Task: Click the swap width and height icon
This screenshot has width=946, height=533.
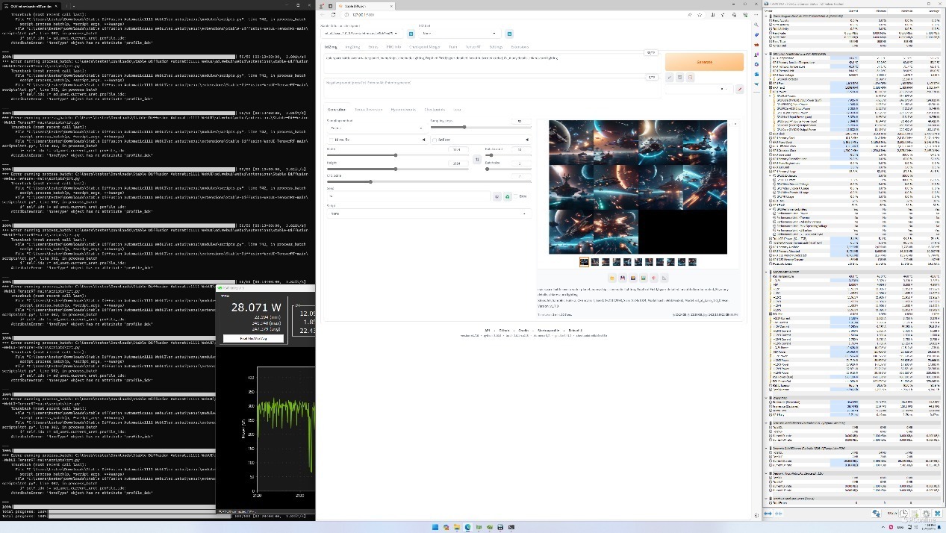Action: 477,159
